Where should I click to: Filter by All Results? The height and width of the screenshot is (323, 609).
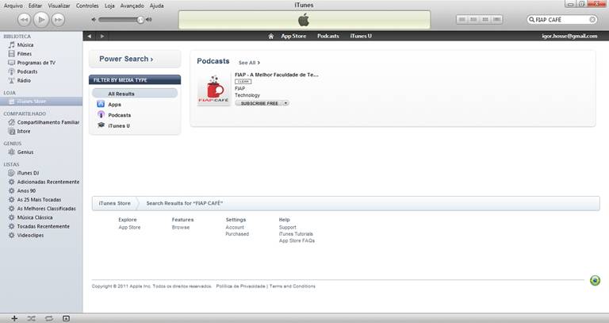pyautogui.click(x=135, y=94)
